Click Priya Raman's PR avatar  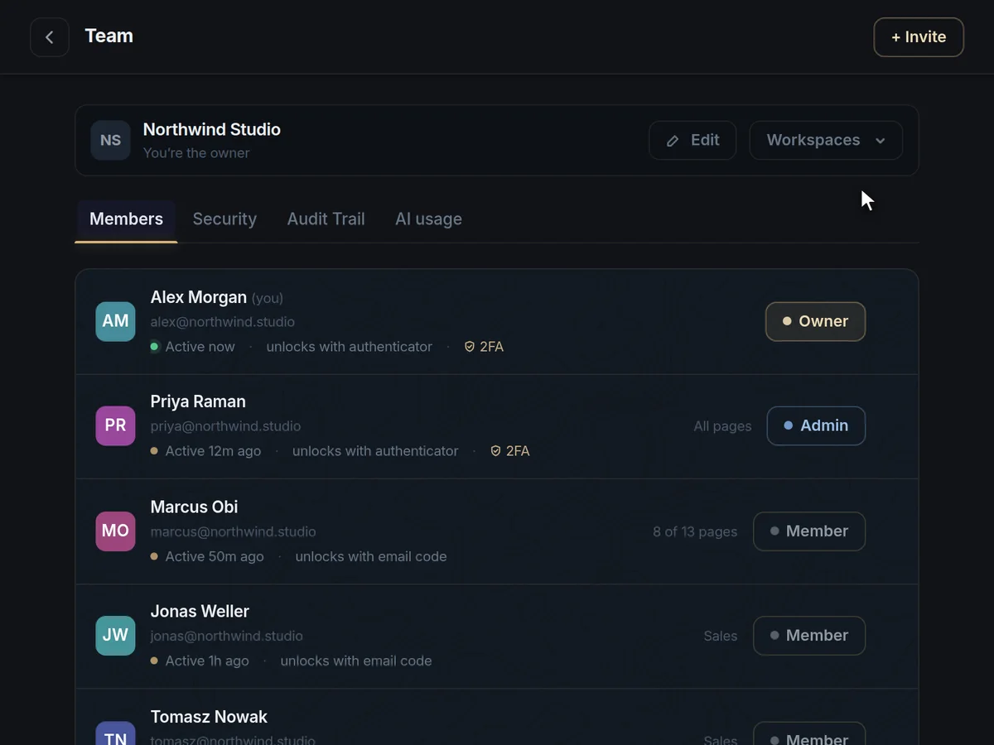coord(115,425)
